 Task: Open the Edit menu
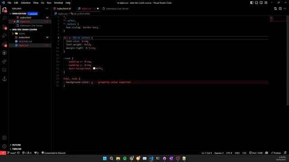(16, 3)
